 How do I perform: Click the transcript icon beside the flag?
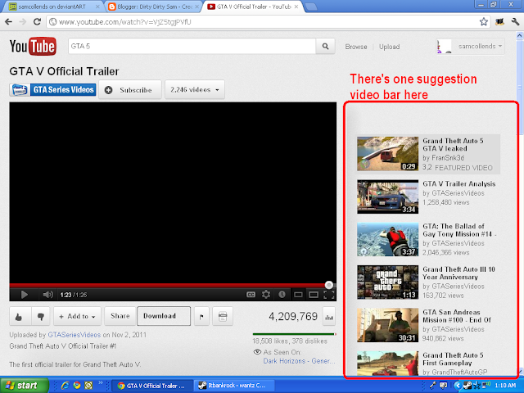point(223,316)
